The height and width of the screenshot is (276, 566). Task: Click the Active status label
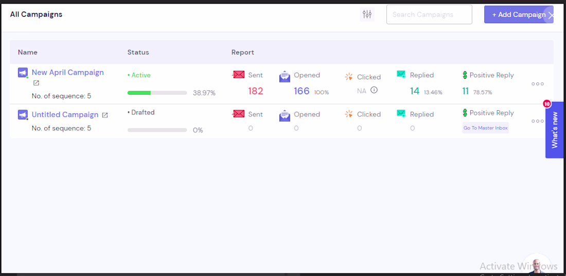pos(139,75)
